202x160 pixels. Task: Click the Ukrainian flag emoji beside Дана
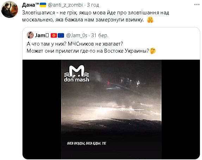coord(43,5)
